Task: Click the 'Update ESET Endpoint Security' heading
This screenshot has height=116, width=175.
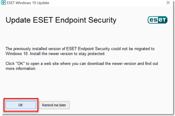Action: click(61, 20)
